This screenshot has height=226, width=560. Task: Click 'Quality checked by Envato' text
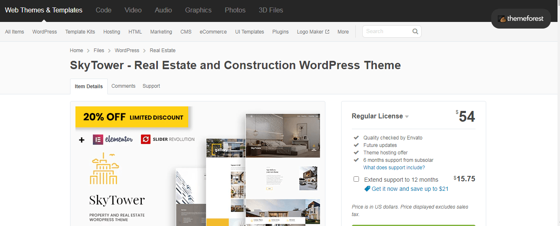click(x=393, y=138)
